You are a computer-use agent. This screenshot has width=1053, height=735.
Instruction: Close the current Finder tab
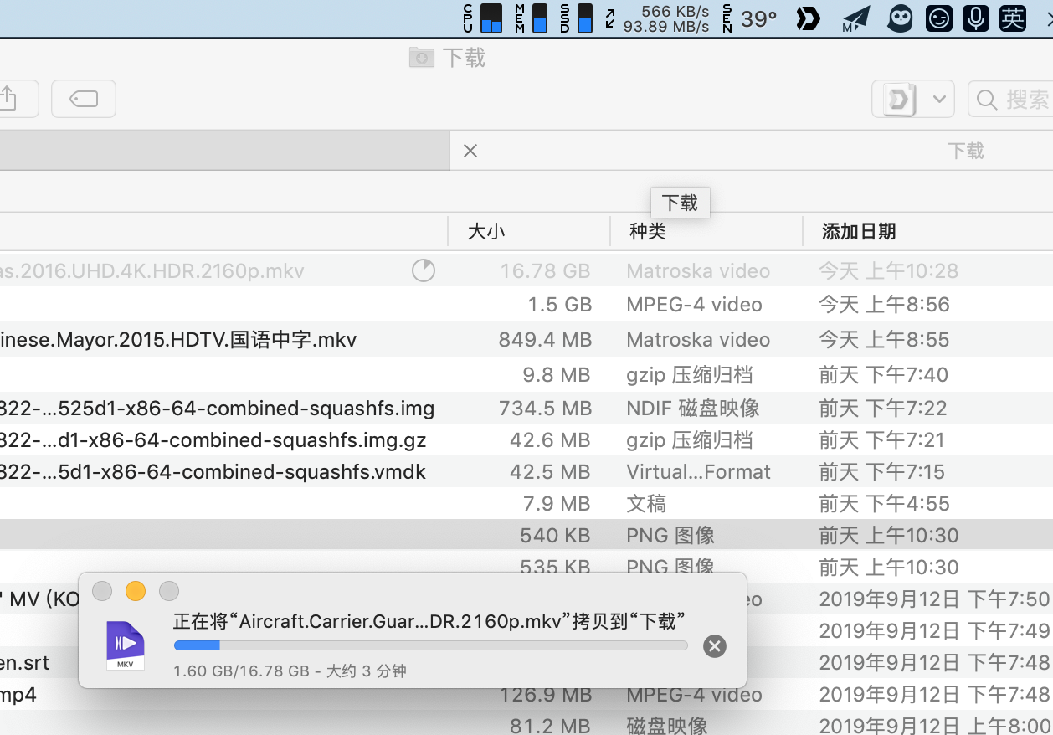coord(470,151)
